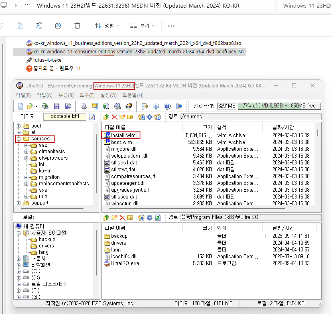Open Explorer's three-dot more options menu
This screenshot has height=314, width=331.
171,26
